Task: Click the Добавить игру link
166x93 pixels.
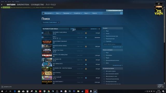Action: coord(8,87)
